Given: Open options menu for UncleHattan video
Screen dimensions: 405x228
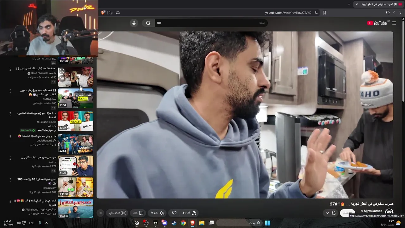Looking at the screenshot, I should 10,136.
